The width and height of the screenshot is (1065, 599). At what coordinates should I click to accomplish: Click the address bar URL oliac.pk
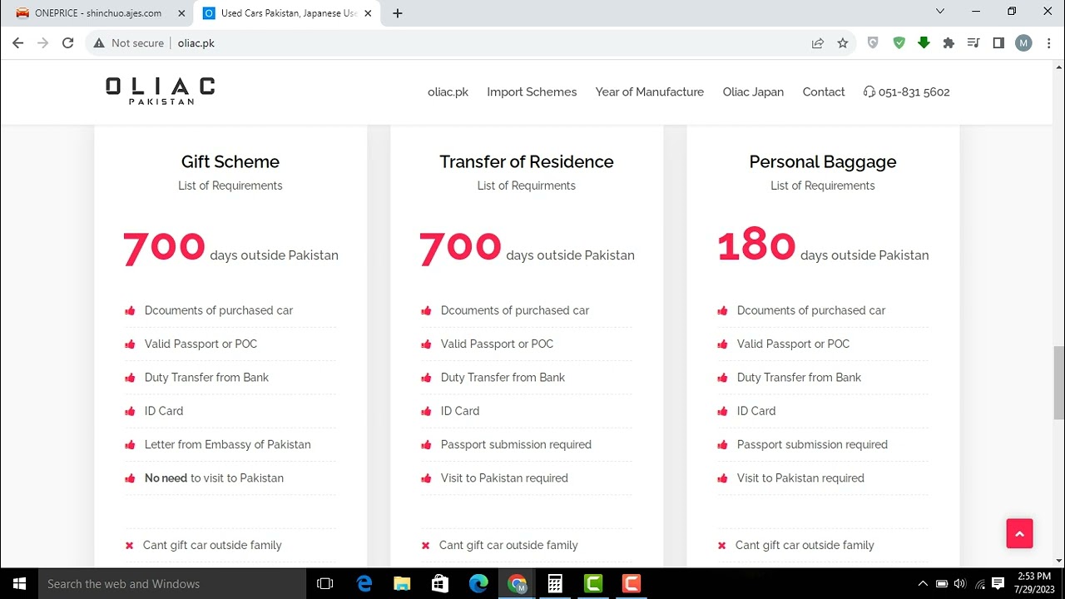196,43
